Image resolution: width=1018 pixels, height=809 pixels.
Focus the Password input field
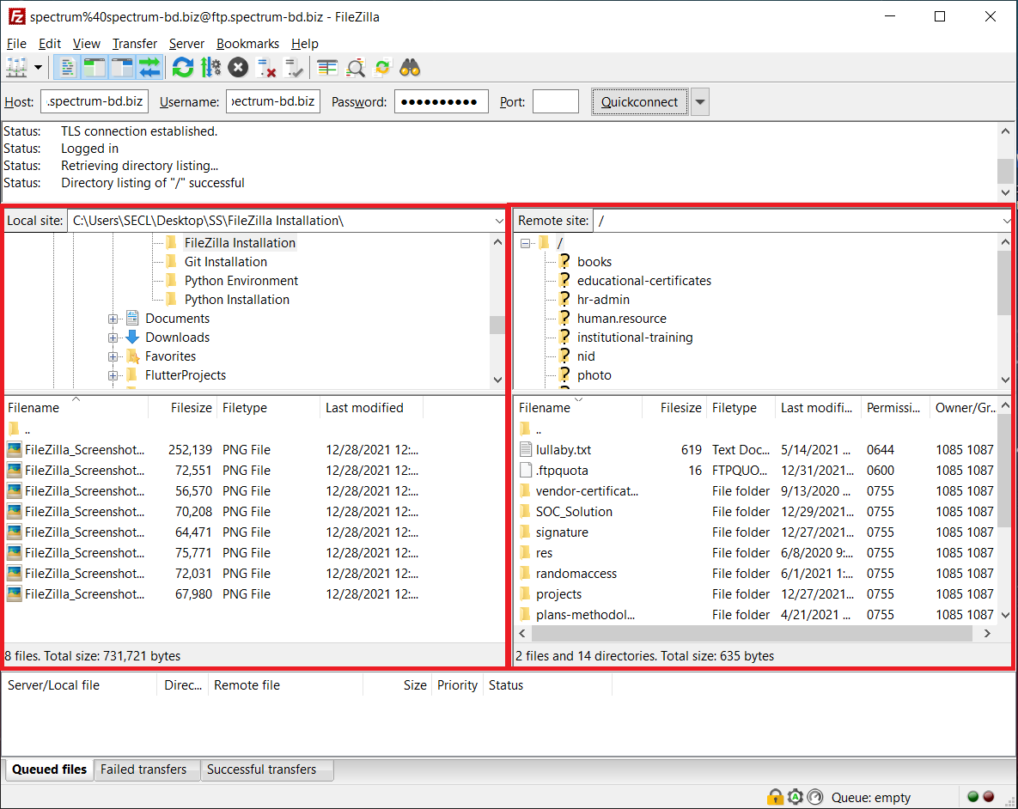441,101
